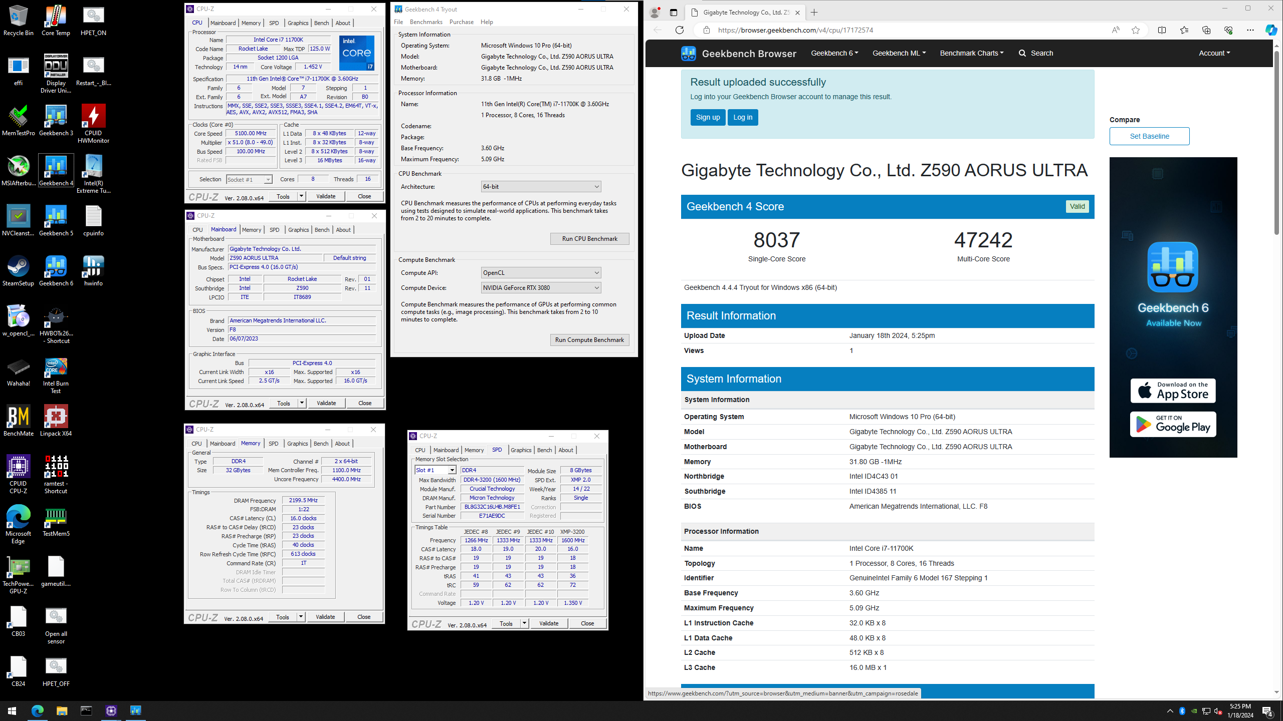This screenshot has height=721, width=1283.
Task: Switch to Bench tab in top CPU-Z window
Action: 321,23
